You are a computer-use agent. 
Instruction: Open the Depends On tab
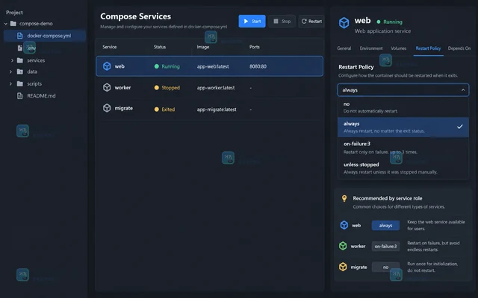459,48
